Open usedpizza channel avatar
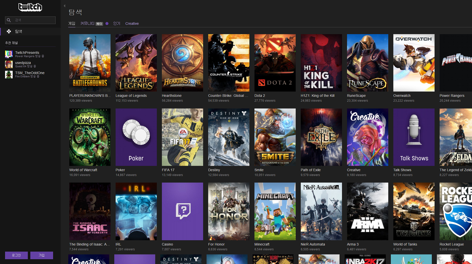The image size is (472, 264). pos(9,64)
